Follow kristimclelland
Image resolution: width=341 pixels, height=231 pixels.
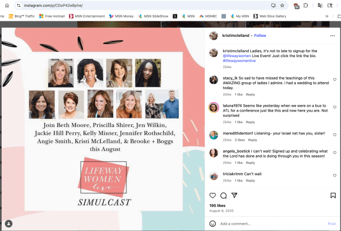click(260, 35)
